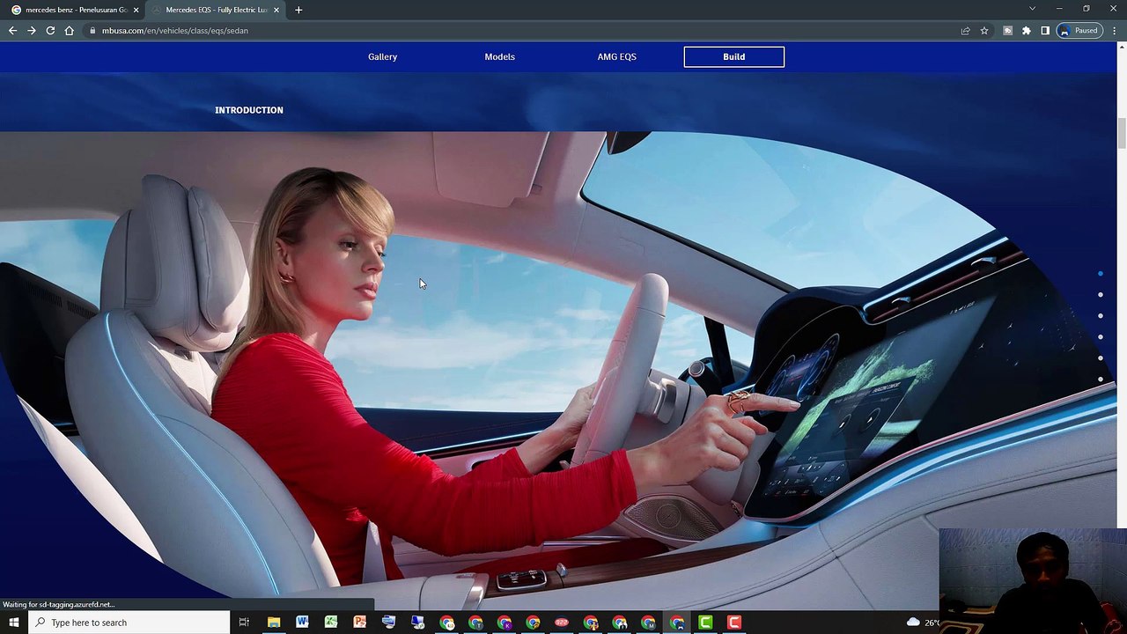This screenshot has height=634, width=1127.
Task: Go forward in browser history
Action: coord(32,31)
